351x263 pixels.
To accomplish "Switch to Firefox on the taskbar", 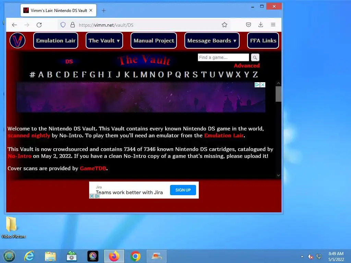I will coord(114,256).
